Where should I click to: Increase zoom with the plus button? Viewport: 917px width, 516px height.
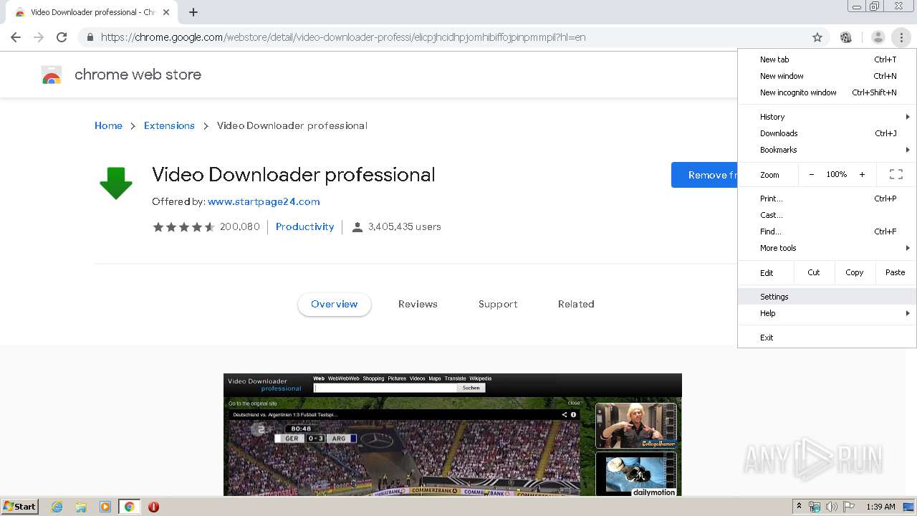(862, 174)
